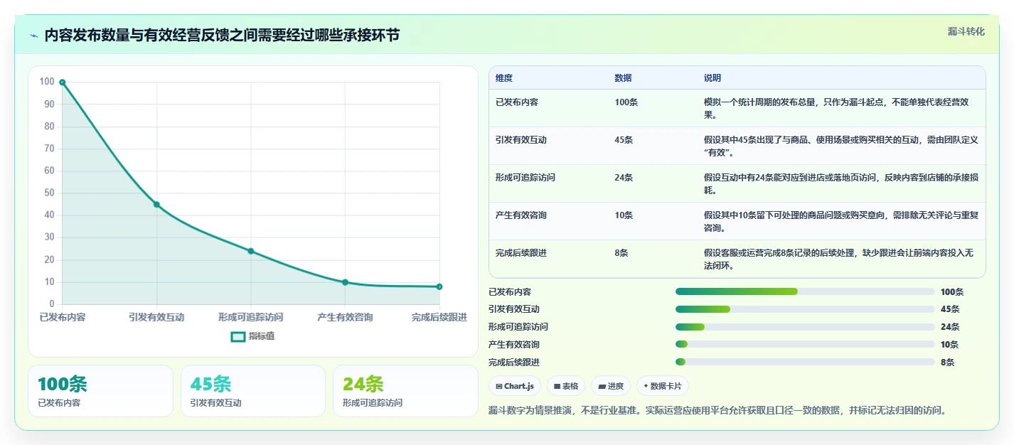The width and height of the screenshot is (1014, 445).
Task: Click the 说明 table column header
Action: pos(713,78)
